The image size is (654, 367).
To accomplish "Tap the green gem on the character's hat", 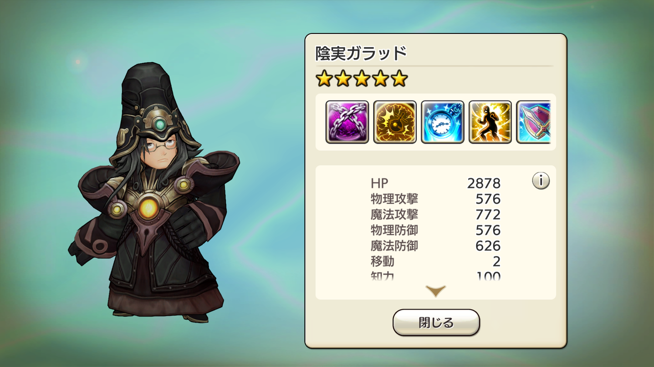I will click(160, 125).
